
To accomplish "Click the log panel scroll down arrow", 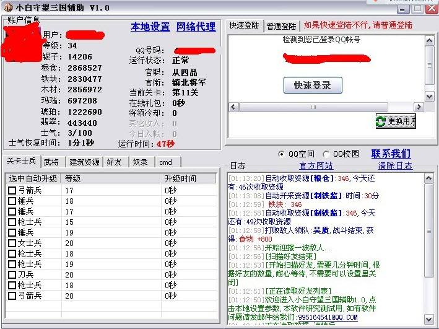I will point(429,320).
